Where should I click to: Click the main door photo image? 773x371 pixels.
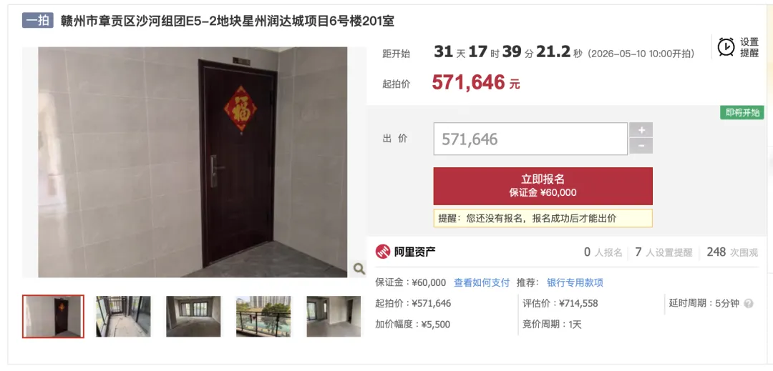point(193,162)
